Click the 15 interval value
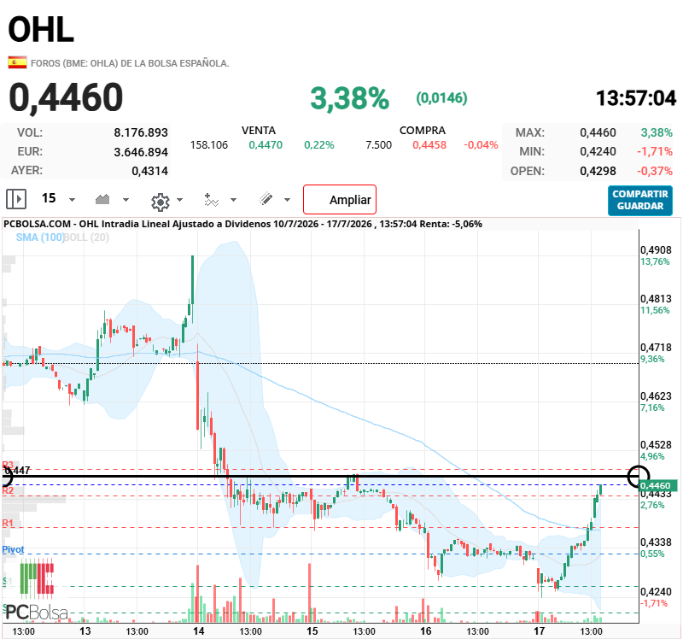This screenshot has width=683, height=639. 49,198
